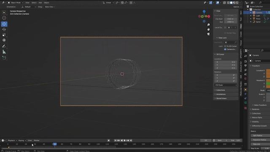Select the Add Cube tool
The height and width of the screenshot is (152, 270).
click(x=4, y=58)
